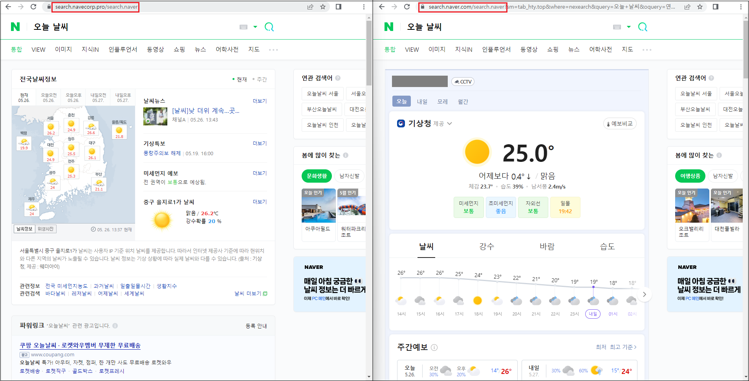Click 문화생활 chip in left window
The width and height of the screenshot is (749, 381).
pyautogui.click(x=317, y=176)
